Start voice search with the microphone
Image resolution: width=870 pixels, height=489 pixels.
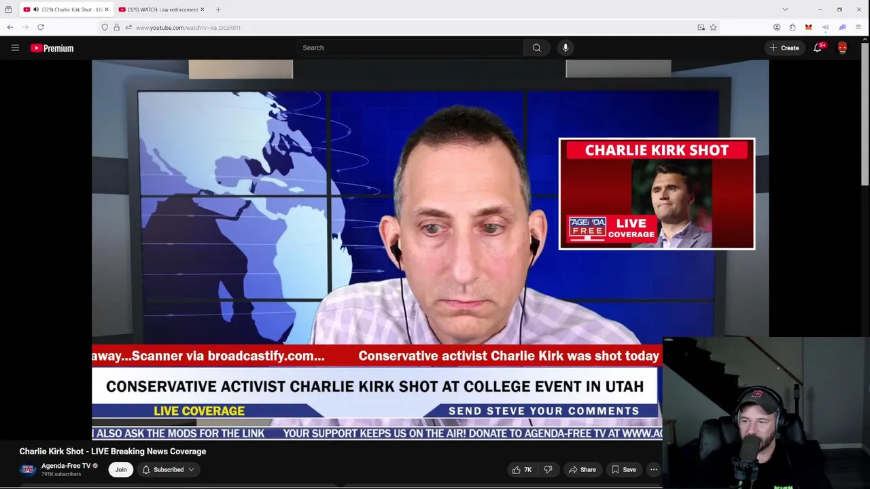click(x=565, y=48)
